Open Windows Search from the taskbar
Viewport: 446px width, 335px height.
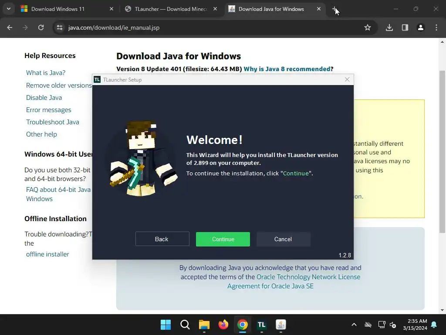[x=185, y=325]
